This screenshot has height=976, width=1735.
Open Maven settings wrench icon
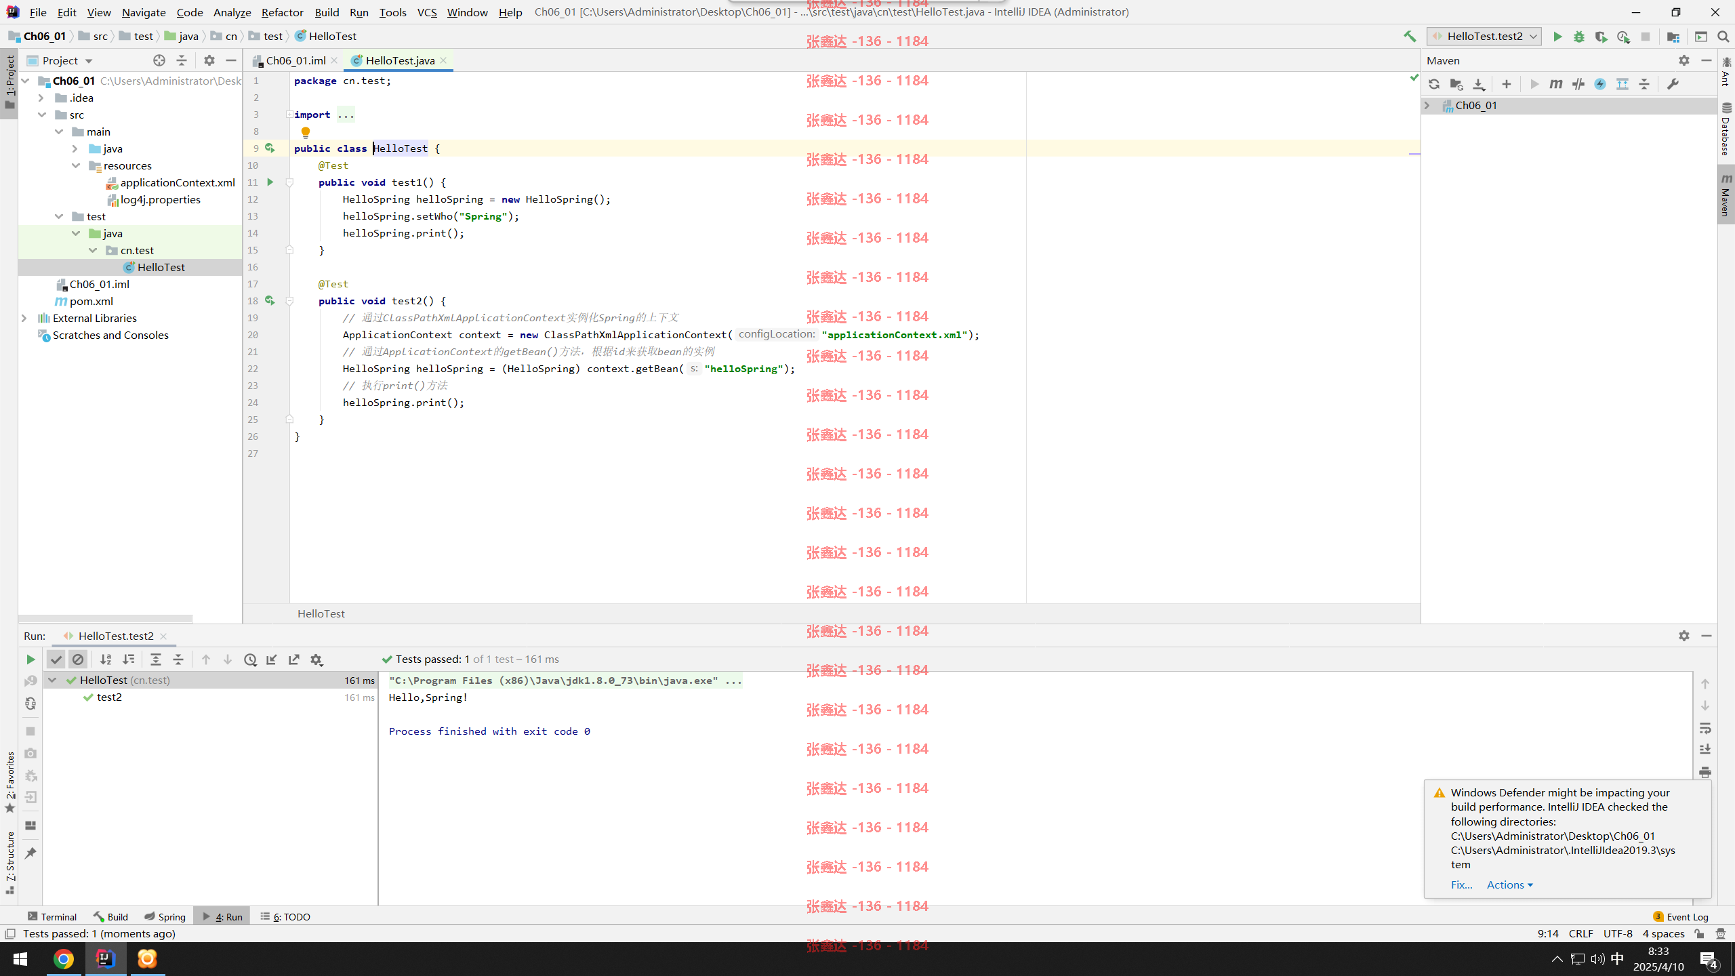[x=1673, y=84]
